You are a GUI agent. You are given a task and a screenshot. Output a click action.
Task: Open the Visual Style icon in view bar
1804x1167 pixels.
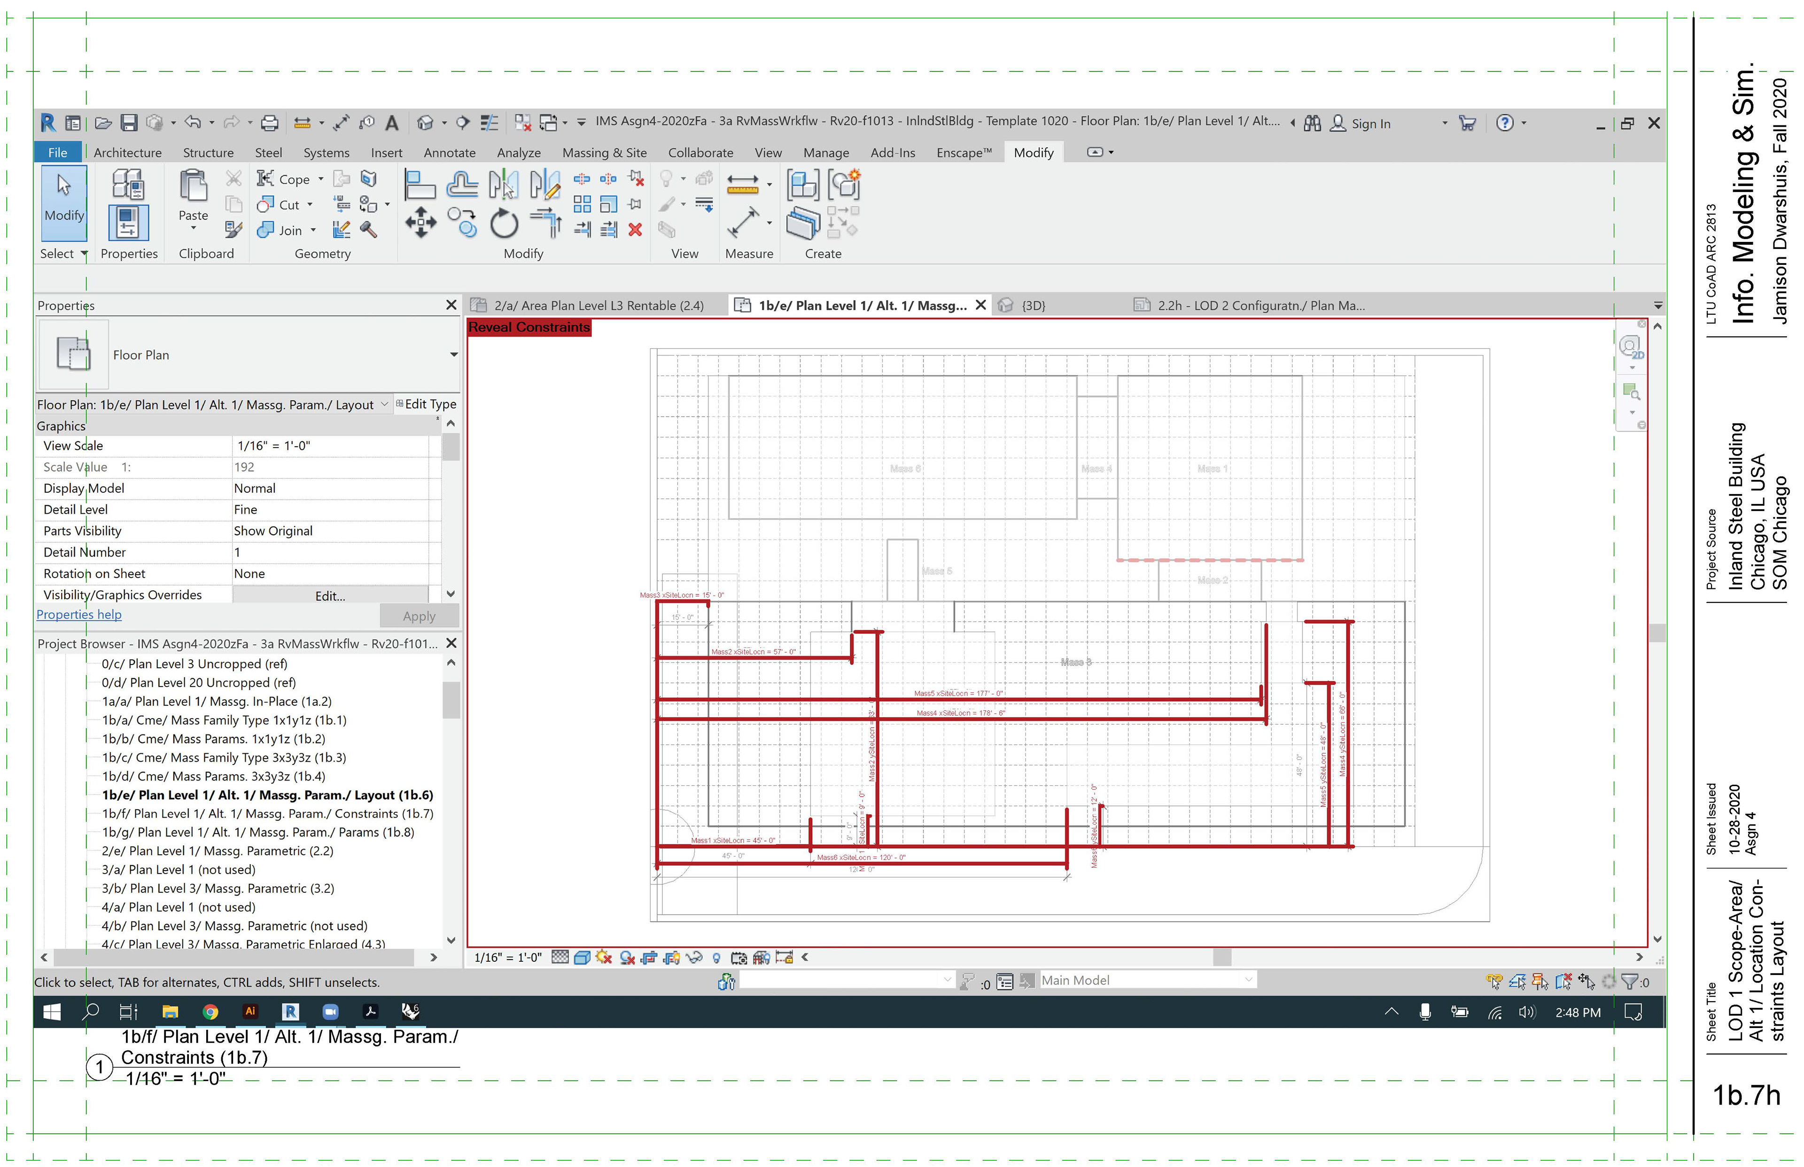(x=582, y=957)
